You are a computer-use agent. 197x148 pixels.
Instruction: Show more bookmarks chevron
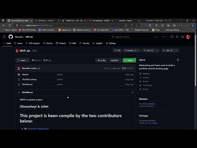(193, 30)
